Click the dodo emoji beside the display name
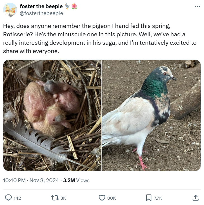The image size is (204, 205). pyautogui.click(x=67, y=6)
